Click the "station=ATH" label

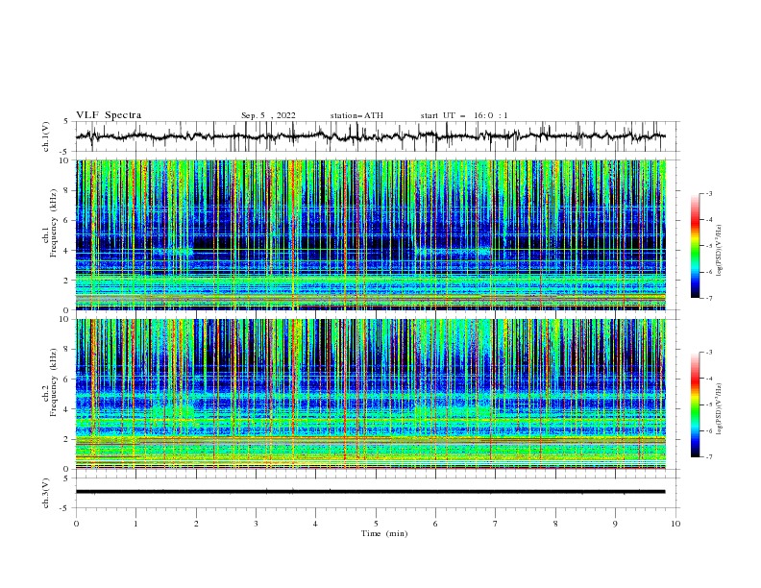coord(356,115)
